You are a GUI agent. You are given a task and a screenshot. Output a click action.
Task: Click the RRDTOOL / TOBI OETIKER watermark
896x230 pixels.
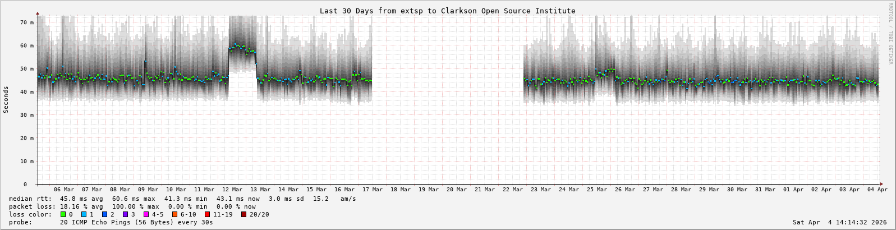point(890,34)
